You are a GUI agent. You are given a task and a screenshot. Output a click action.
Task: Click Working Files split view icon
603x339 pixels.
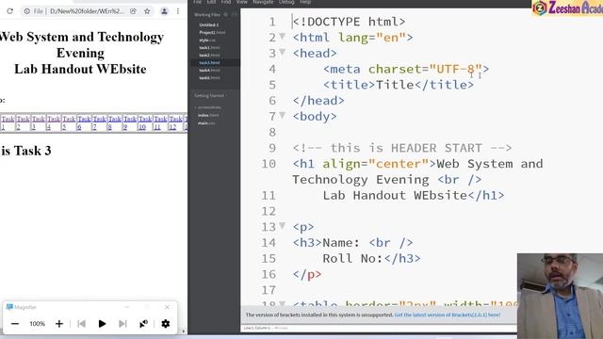coord(235,15)
